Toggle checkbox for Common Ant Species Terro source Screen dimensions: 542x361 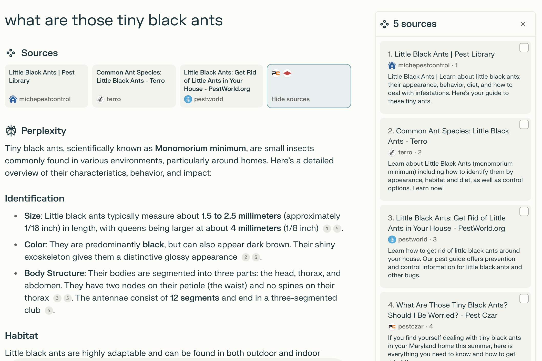point(524,124)
